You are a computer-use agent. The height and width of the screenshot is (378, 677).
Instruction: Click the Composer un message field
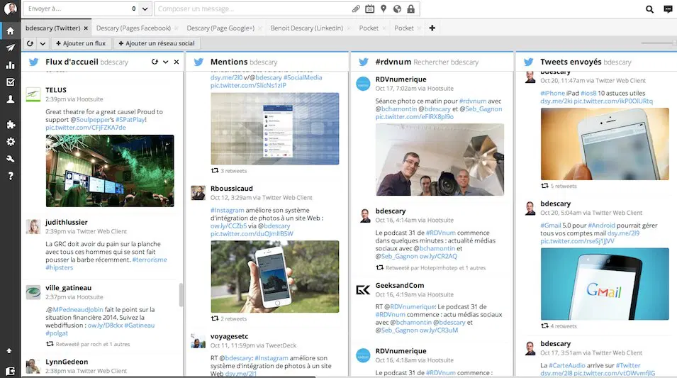click(252, 9)
